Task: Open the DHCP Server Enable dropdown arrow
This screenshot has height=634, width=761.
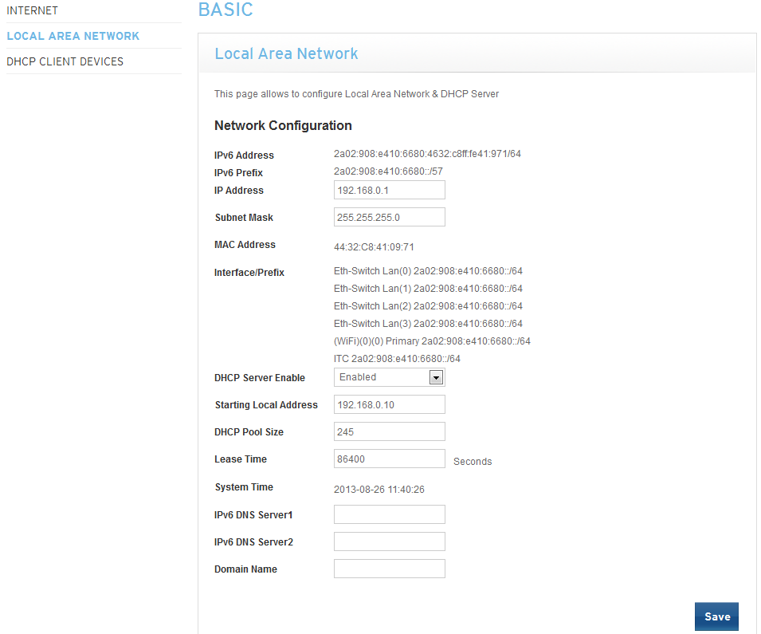Action: (x=436, y=377)
